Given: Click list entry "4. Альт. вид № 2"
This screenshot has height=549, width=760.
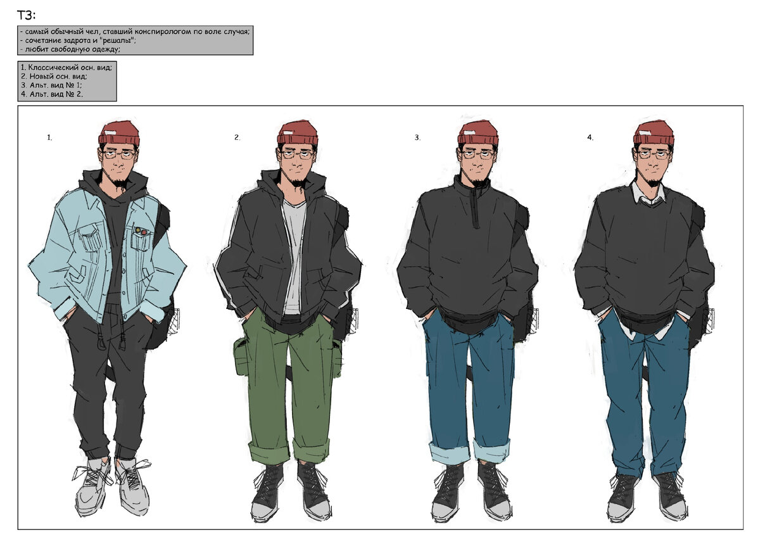Looking at the screenshot, I should tap(52, 94).
